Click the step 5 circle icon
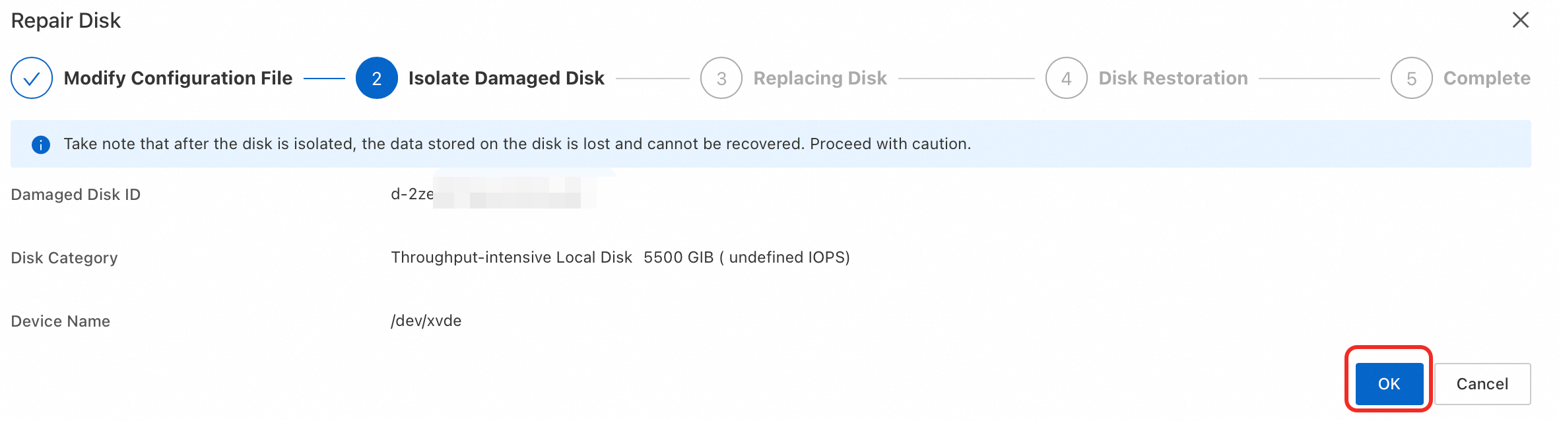Image resolution: width=1559 pixels, height=421 pixels. click(x=1411, y=79)
